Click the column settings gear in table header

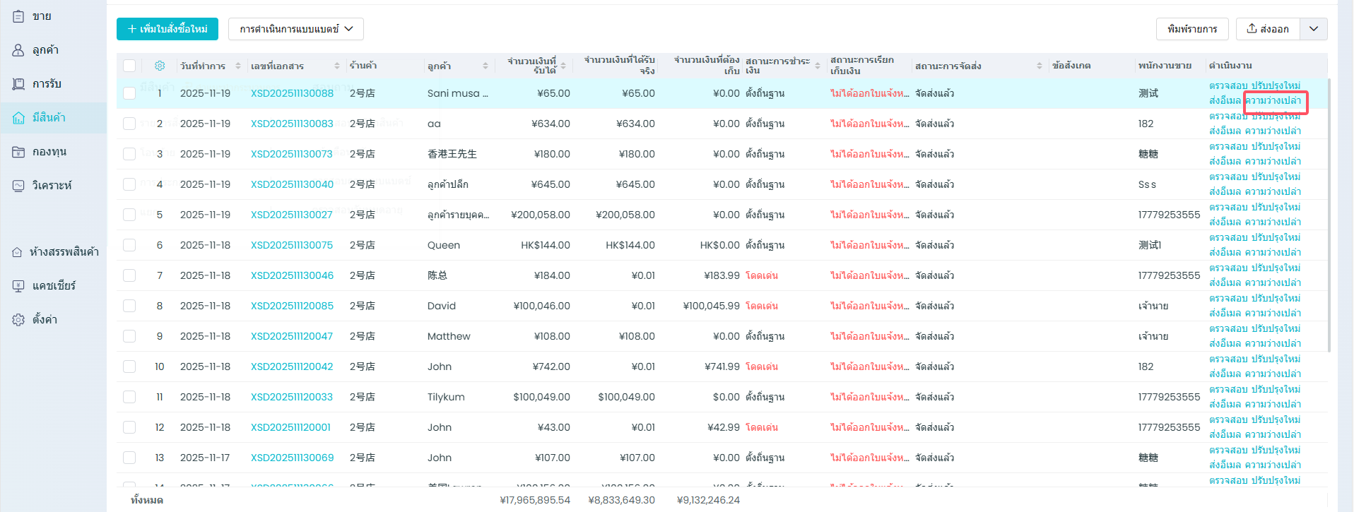160,66
